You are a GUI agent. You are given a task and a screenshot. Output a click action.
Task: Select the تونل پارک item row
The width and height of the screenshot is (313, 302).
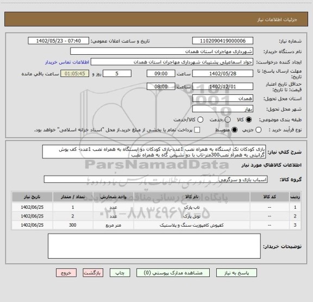pos(156,216)
